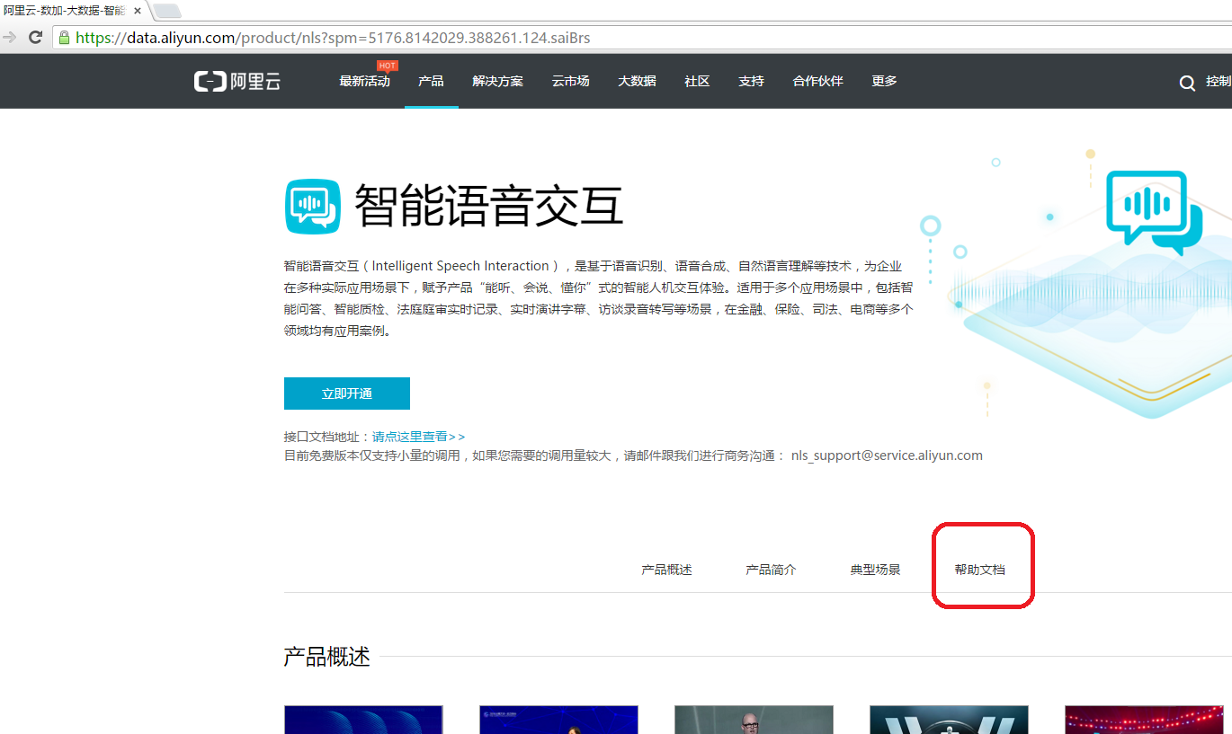Open 更多 in navigation bar
Image resolution: width=1232 pixels, height=734 pixels.
[x=884, y=81]
